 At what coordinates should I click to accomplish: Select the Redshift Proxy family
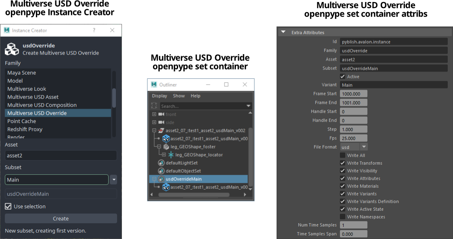tap(58, 129)
